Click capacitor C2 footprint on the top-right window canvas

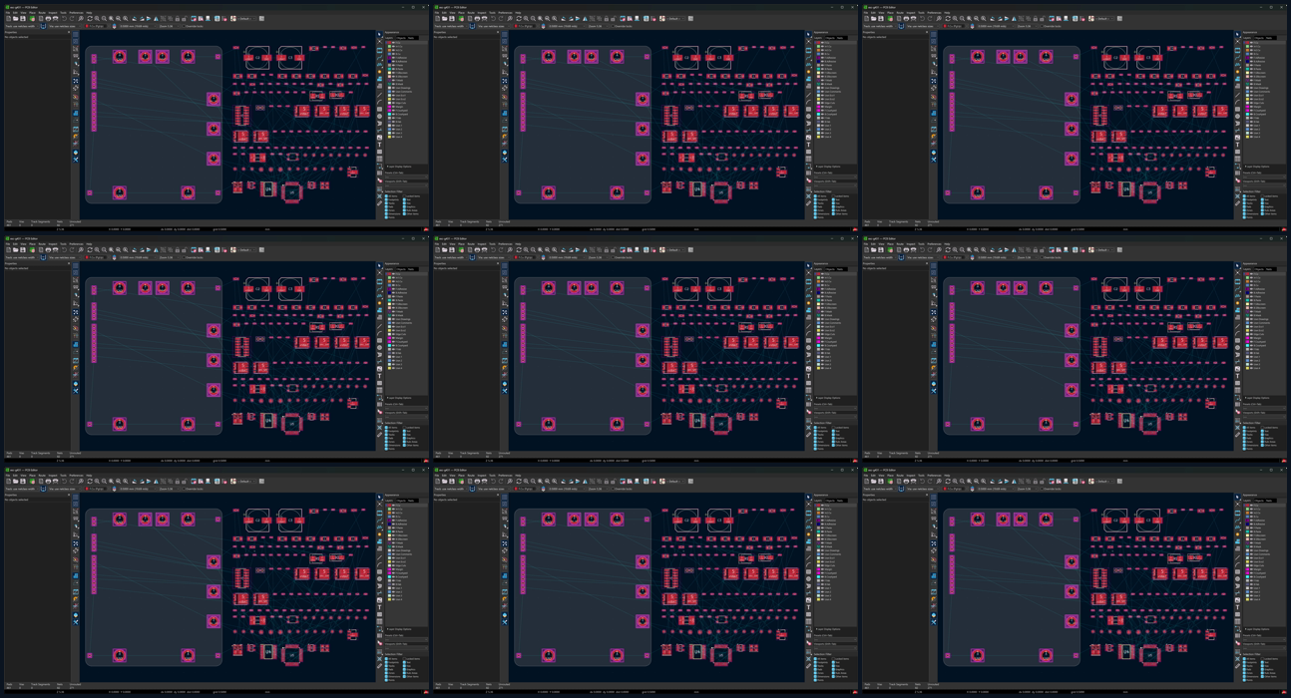pos(1115,58)
